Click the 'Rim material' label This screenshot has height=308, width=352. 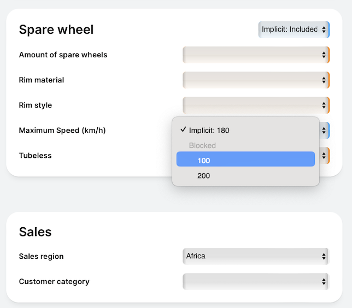point(42,80)
